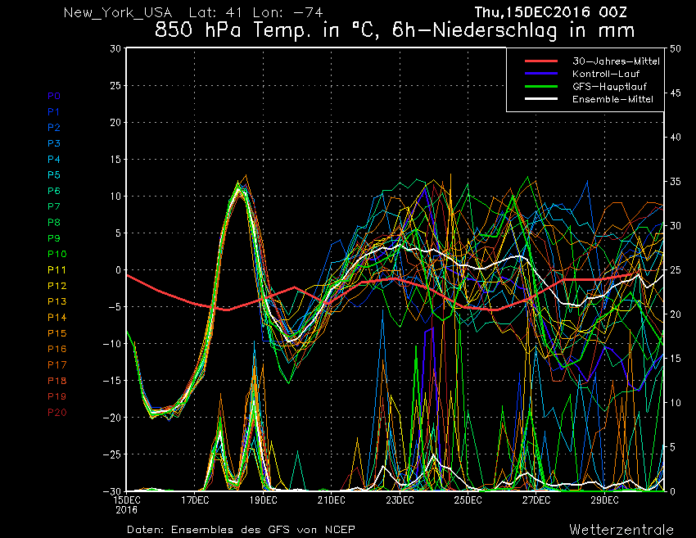Click the 25DEC x-axis label
The image size is (696, 538).
click(468, 500)
